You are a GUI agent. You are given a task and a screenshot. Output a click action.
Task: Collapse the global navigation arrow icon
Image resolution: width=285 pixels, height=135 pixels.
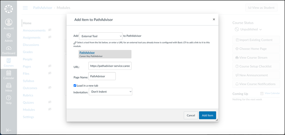[x=8, y=130]
